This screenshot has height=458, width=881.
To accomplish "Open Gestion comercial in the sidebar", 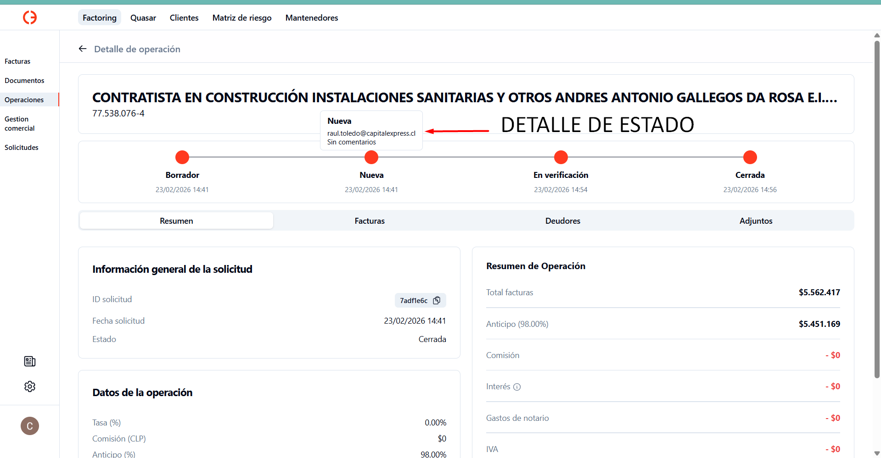I will point(19,123).
